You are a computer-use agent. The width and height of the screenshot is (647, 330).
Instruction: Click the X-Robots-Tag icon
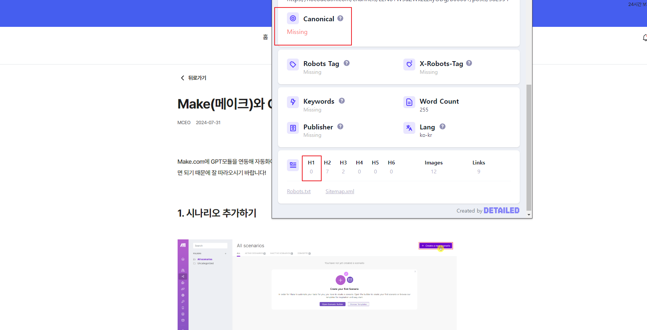409,65
